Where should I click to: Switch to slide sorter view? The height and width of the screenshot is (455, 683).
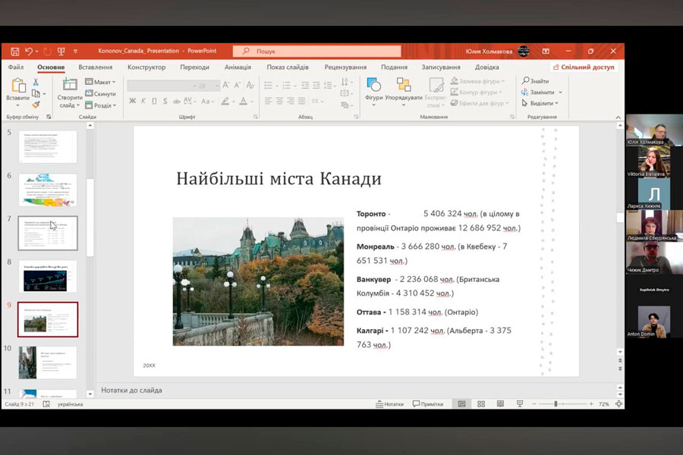click(480, 404)
